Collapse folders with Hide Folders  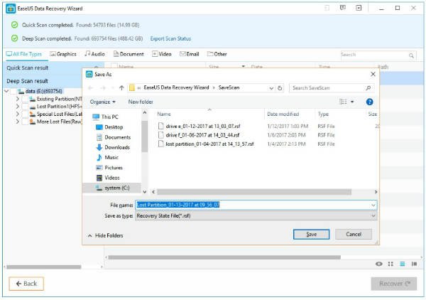click(x=105, y=235)
